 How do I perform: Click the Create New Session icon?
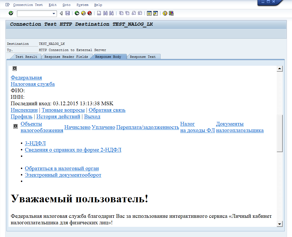[149, 13]
